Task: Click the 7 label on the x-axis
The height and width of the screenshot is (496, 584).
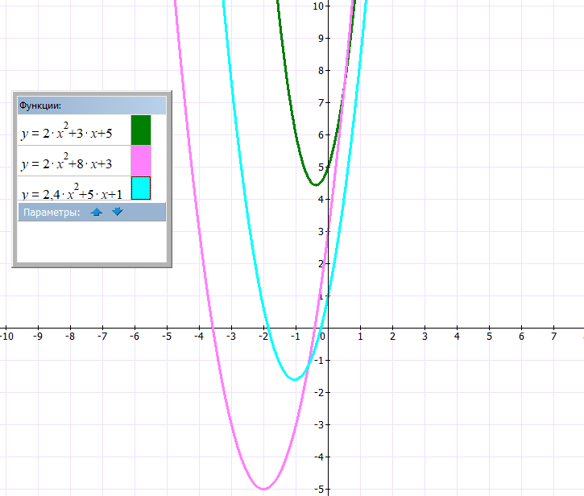Action: [553, 336]
